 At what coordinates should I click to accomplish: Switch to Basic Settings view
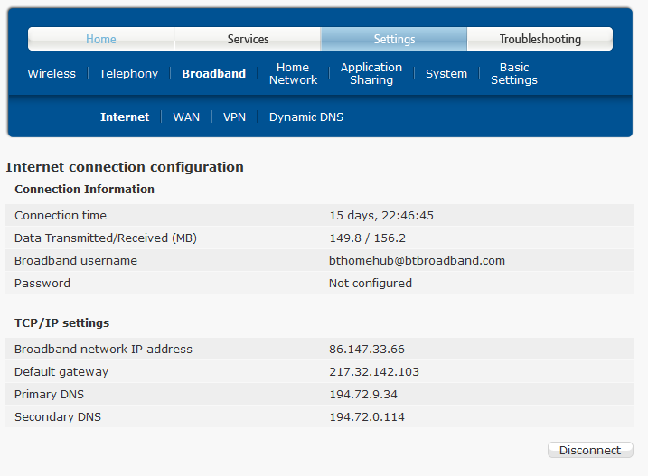click(x=514, y=74)
